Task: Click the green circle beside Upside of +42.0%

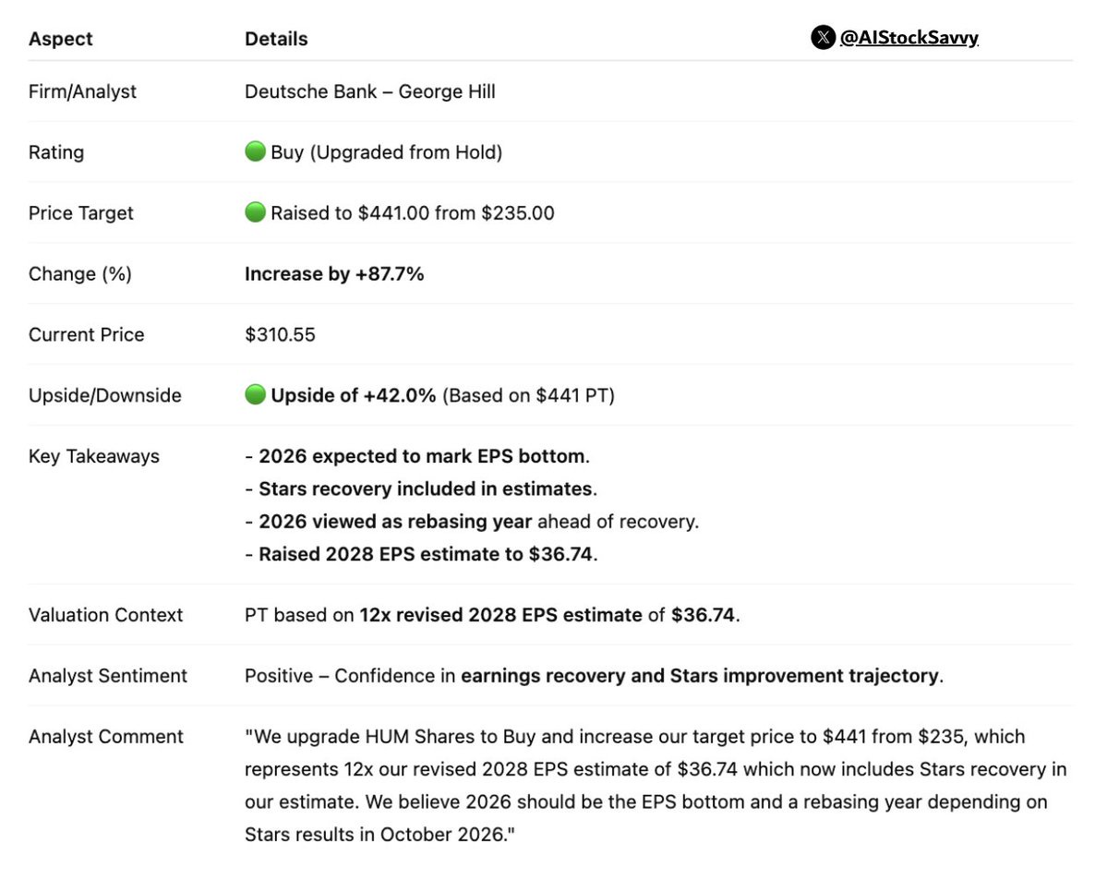Action: coord(255,394)
